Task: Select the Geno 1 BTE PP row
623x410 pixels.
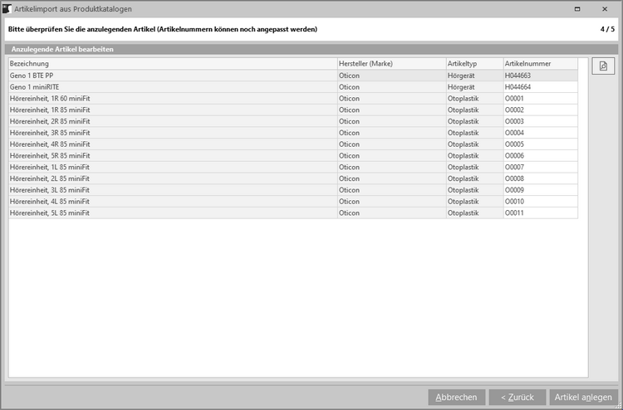Action: click(x=293, y=76)
